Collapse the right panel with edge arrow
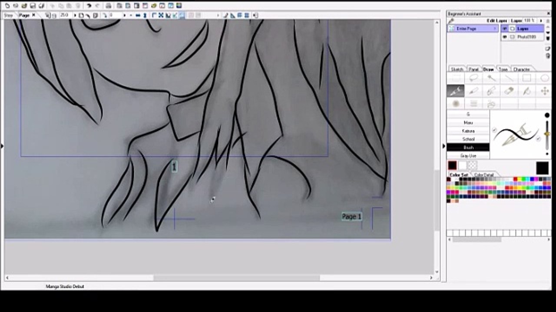The image size is (556, 312). (443, 146)
